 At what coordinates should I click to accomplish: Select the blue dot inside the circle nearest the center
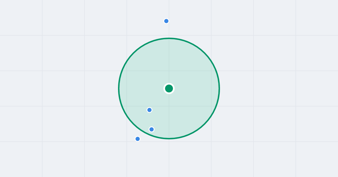coord(150,110)
